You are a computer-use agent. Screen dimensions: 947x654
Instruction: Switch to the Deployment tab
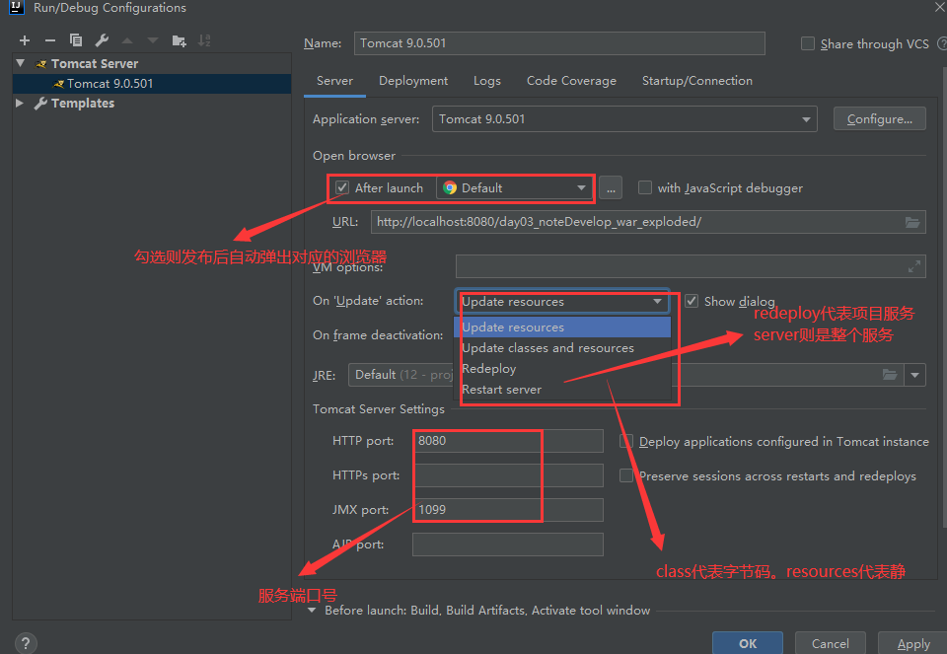[x=413, y=81]
